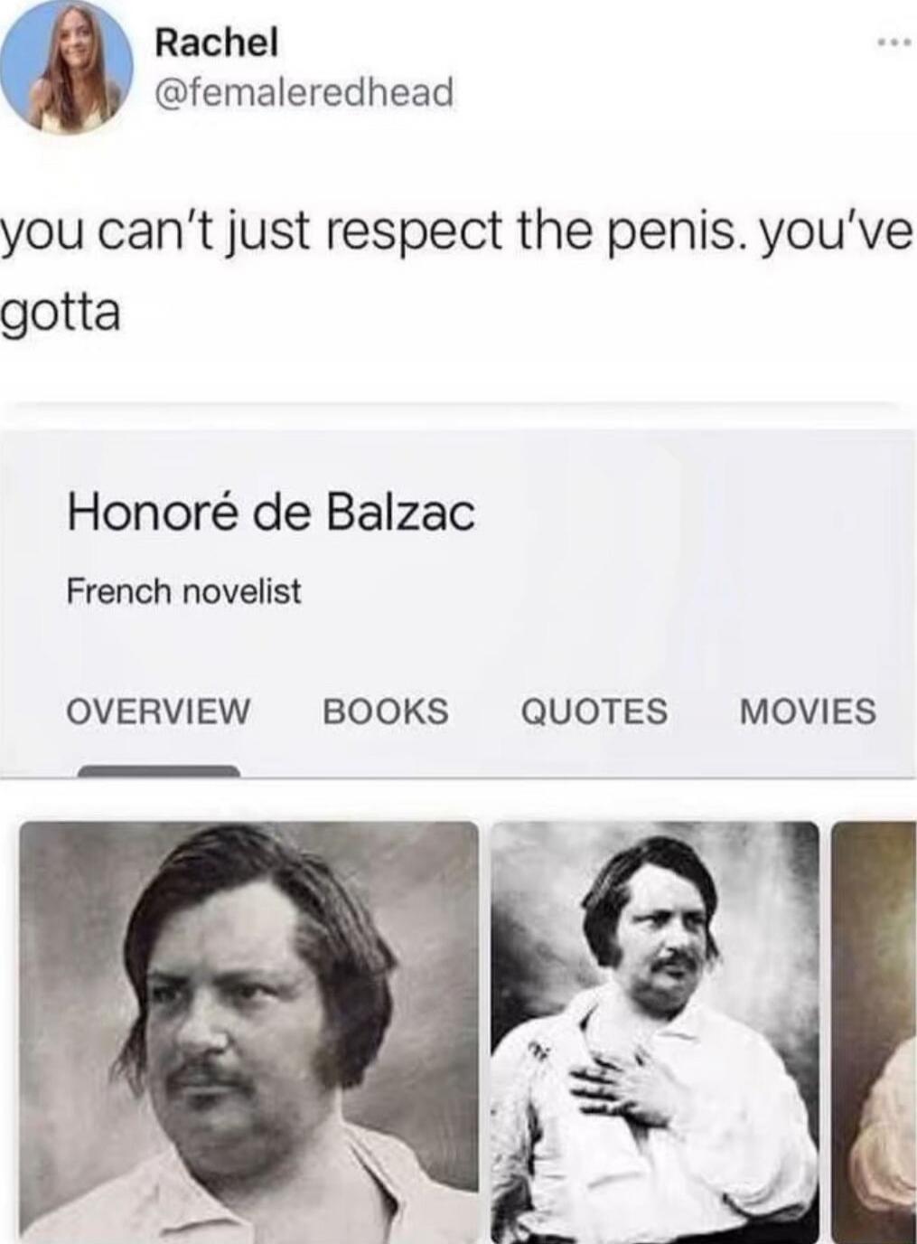
Task: Click the Honoré de Balzac heading
Action: click(x=271, y=513)
